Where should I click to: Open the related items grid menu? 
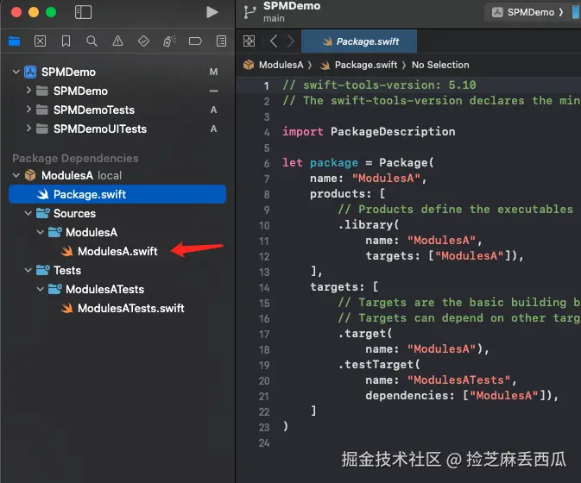[x=249, y=41]
